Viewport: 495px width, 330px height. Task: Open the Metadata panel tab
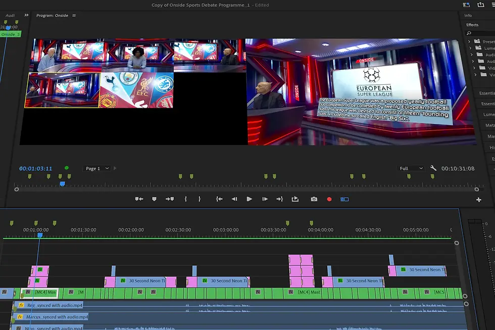pyautogui.click(x=490, y=125)
